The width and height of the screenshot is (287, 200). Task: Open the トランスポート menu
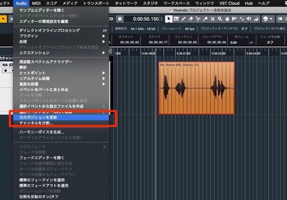96,3
